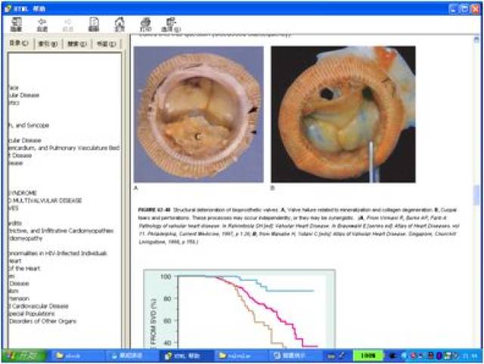Click the system tray clock
This screenshot has height=364, width=484.
[471, 356]
